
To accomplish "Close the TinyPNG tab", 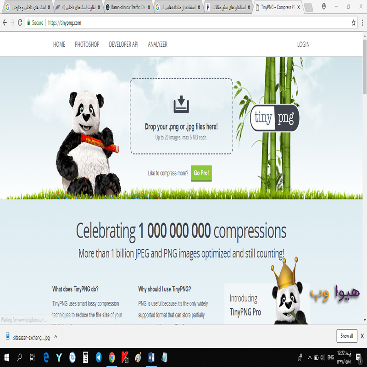I will coord(299,7).
